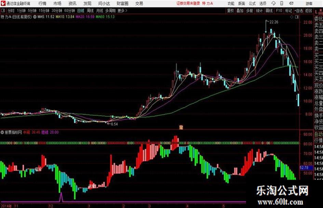Toggle the left sidebar panel icon

point(3,11)
